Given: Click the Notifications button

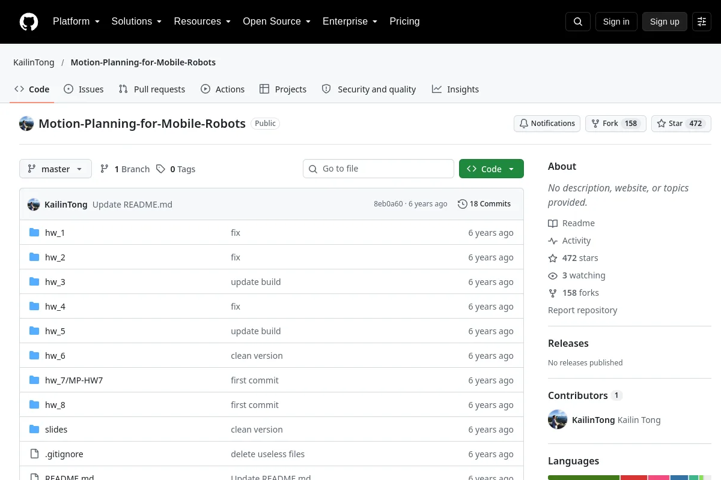Looking at the screenshot, I should [x=547, y=124].
